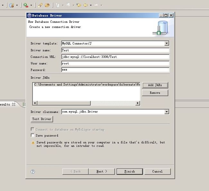
Task: Open the External Tools dropdown arrow
Action: pos(31,5)
